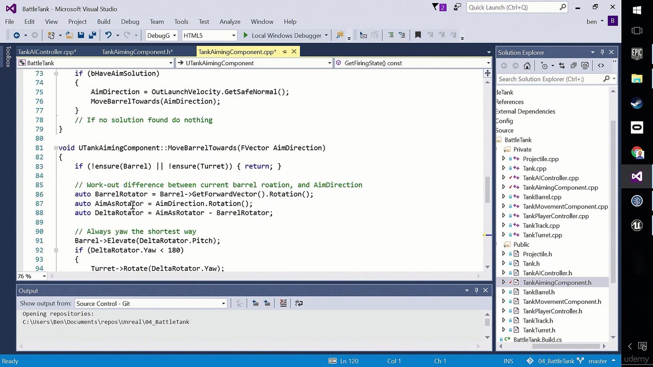The height and width of the screenshot is (367, 653).
Task: Pin the TankAimingComponent.cpp tab
Action: [285, 51]
